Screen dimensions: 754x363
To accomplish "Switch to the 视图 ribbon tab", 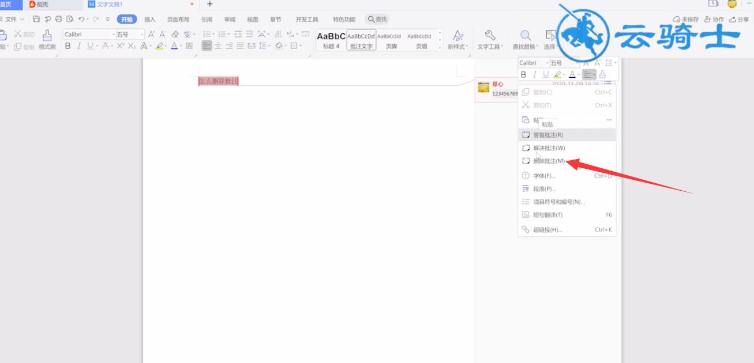I will click(x=253, y=19).
